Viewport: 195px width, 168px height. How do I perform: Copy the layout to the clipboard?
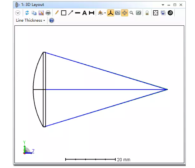(x=34, y=13)
